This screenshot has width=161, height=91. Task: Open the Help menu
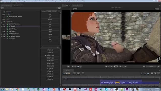21,3
